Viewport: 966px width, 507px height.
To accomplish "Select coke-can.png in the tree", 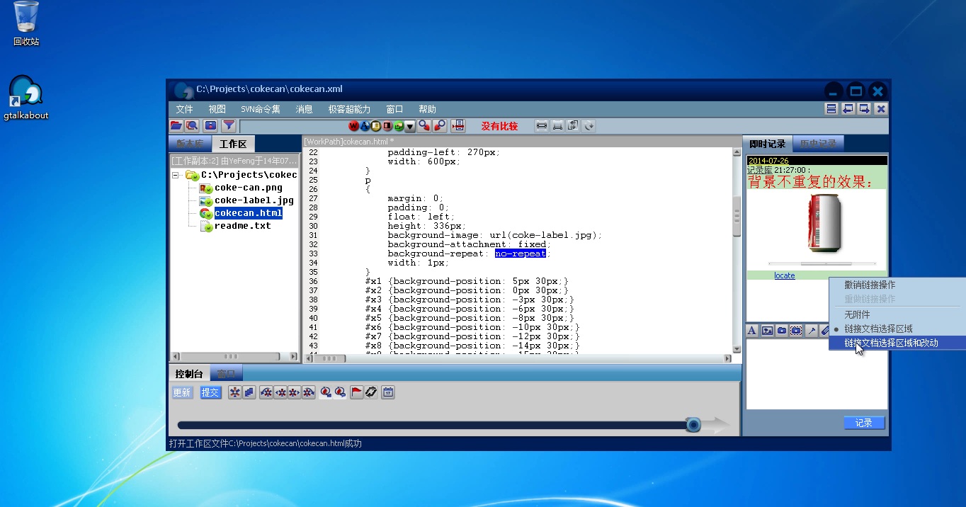I will point(248,188).
